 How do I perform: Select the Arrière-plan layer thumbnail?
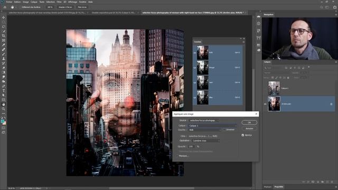(274, 104)
